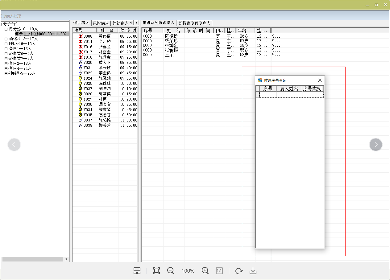The width and height of the screenshot is (390, 280).
Task: Expand the 消化科12--17人 tree node
Action: pyautogui.click(x=6, y=39)
